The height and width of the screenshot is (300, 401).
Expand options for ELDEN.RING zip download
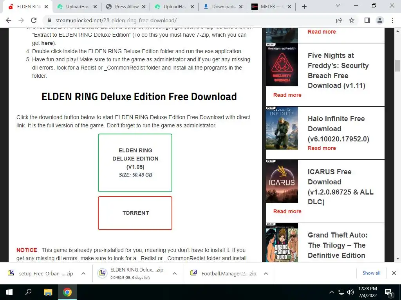coord(174,273)
